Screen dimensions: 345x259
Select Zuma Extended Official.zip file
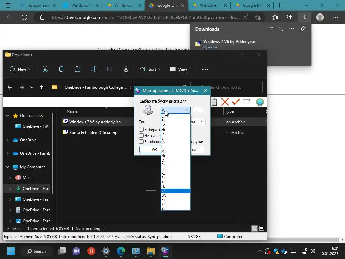pyautogui.click(x=93, y=132)
